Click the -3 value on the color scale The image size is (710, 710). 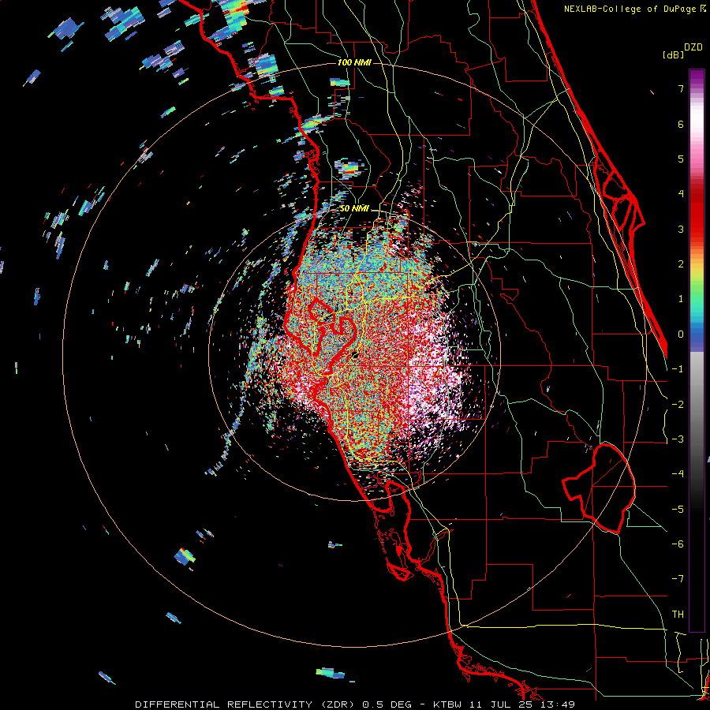coord(678,439)
